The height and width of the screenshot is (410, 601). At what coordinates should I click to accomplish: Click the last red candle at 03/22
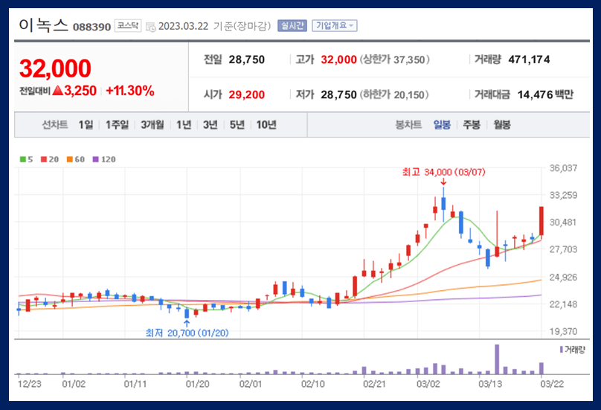(541, 221)
